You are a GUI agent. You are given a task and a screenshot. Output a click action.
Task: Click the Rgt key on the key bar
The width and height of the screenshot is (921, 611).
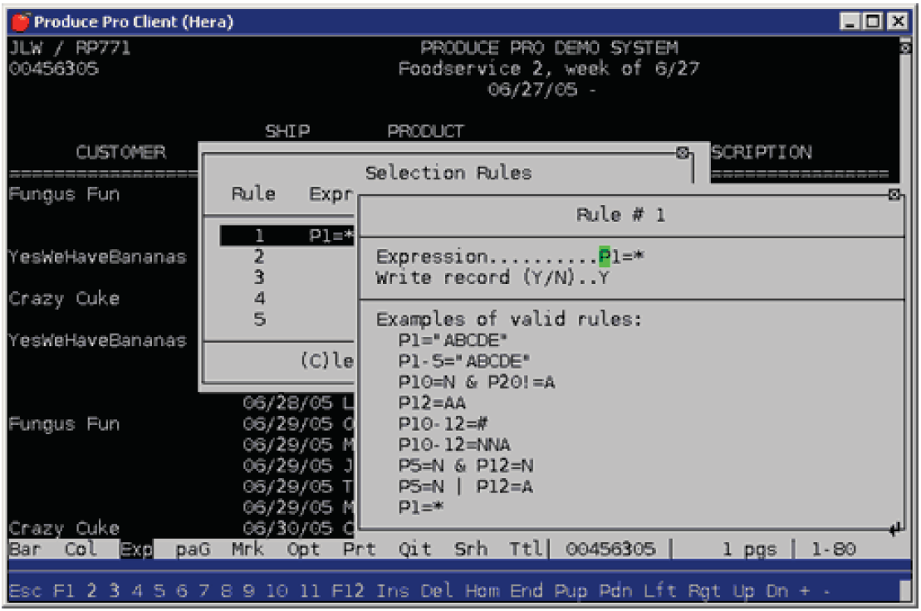pos(705,590)
